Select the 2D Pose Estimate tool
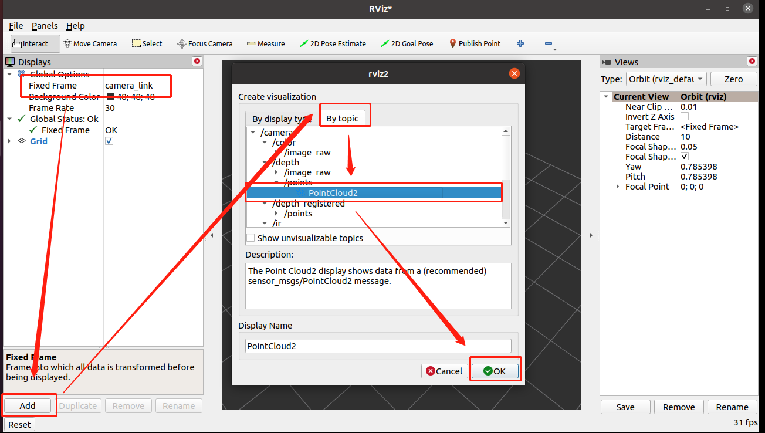The width and height of the screenshot is (765, 433). point(333,43)
